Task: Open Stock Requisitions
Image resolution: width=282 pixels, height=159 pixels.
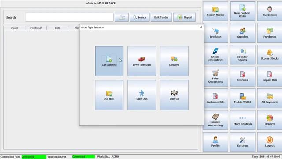Action: click(215, 55)
